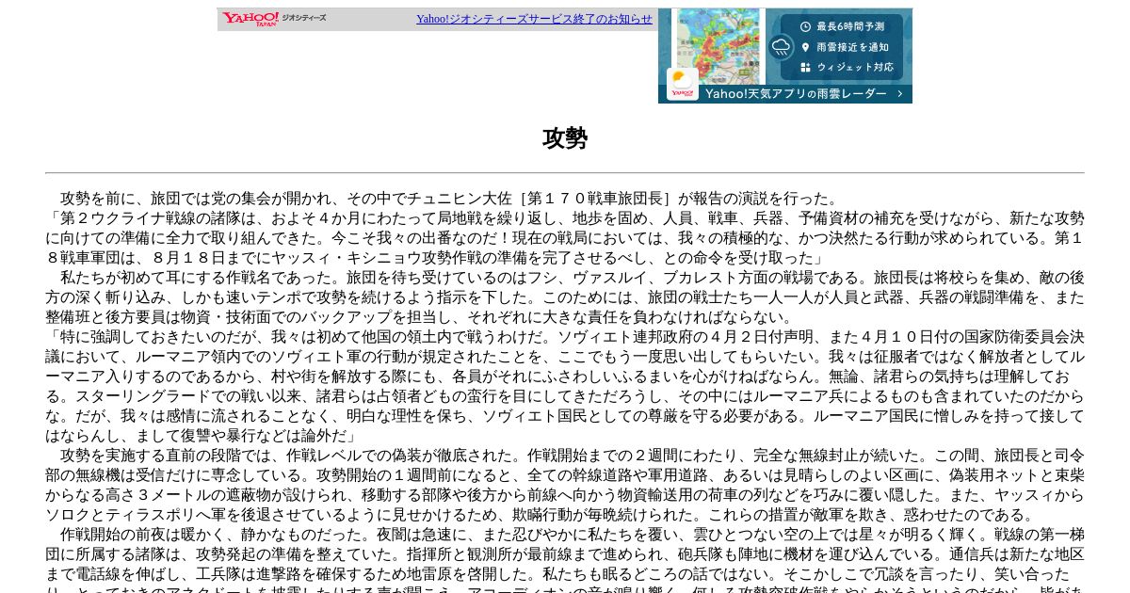Click the rain radar map thumbnail in ad
Viewport: 1130px width, 593px height.
coord(720,45)
